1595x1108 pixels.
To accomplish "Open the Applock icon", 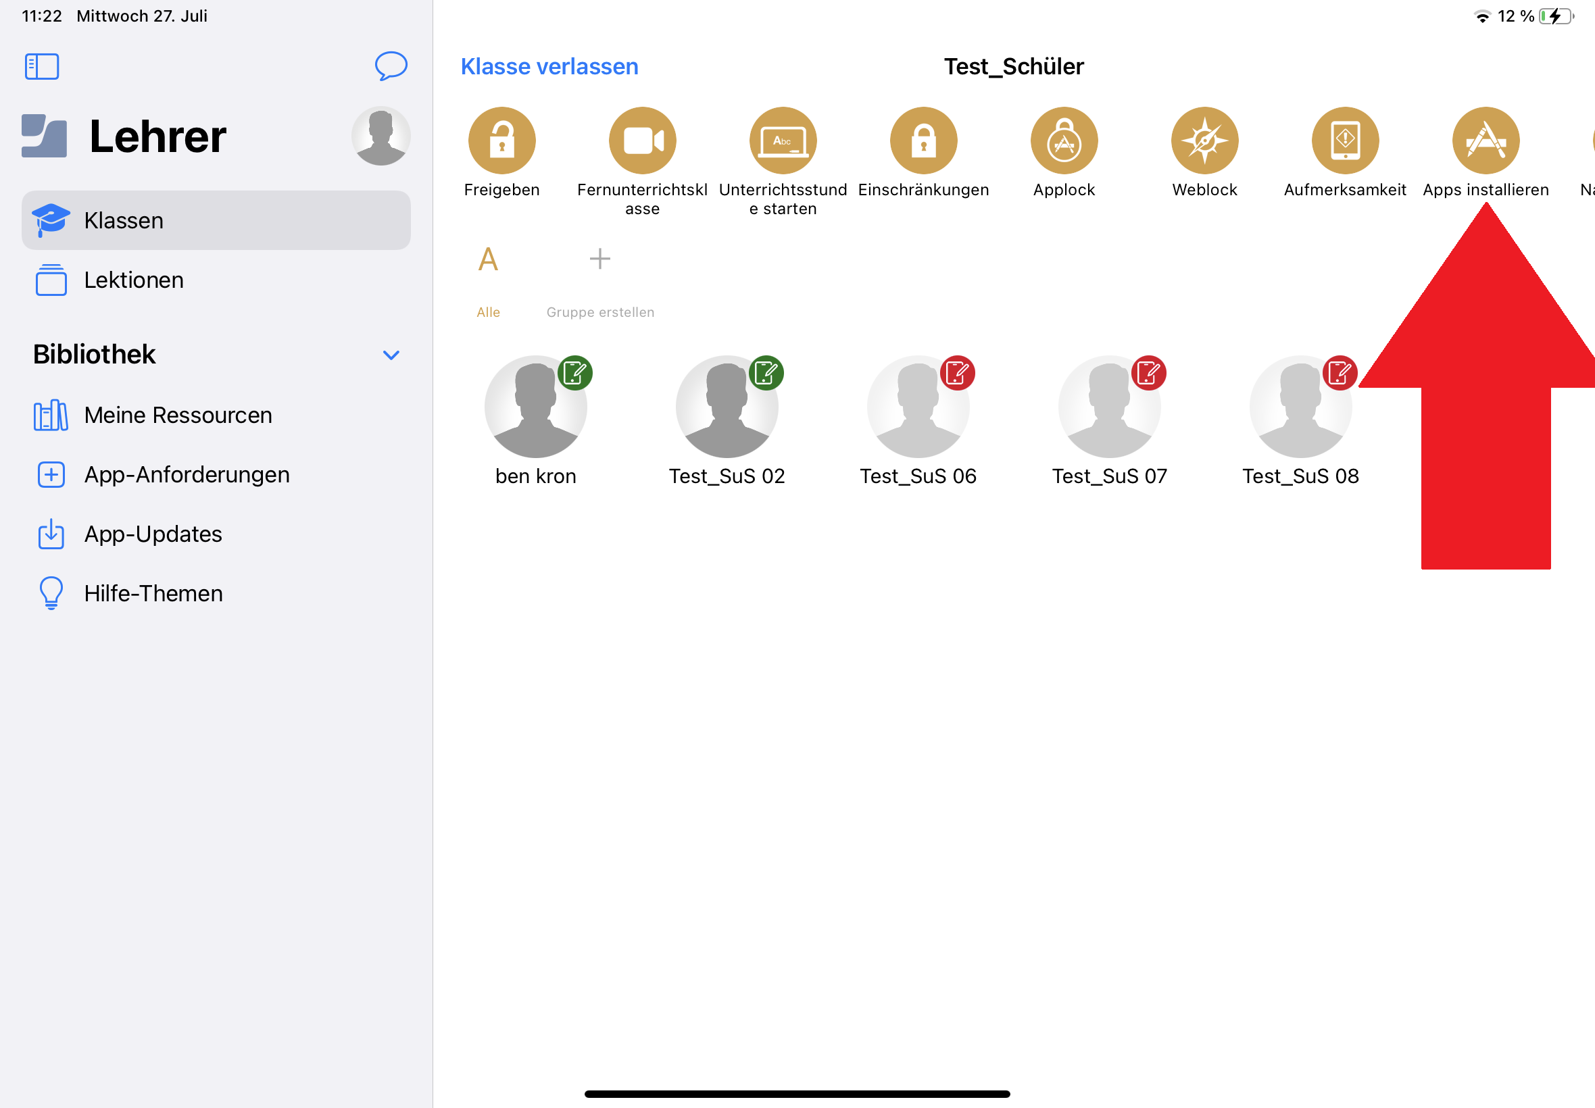I will (x=1064, y=141).
